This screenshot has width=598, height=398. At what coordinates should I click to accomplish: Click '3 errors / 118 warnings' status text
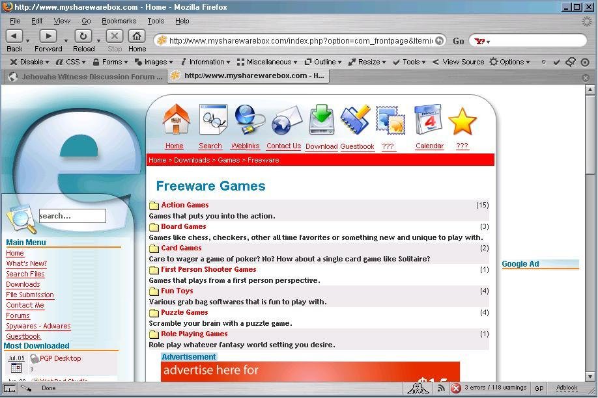[x=495, y=388]
